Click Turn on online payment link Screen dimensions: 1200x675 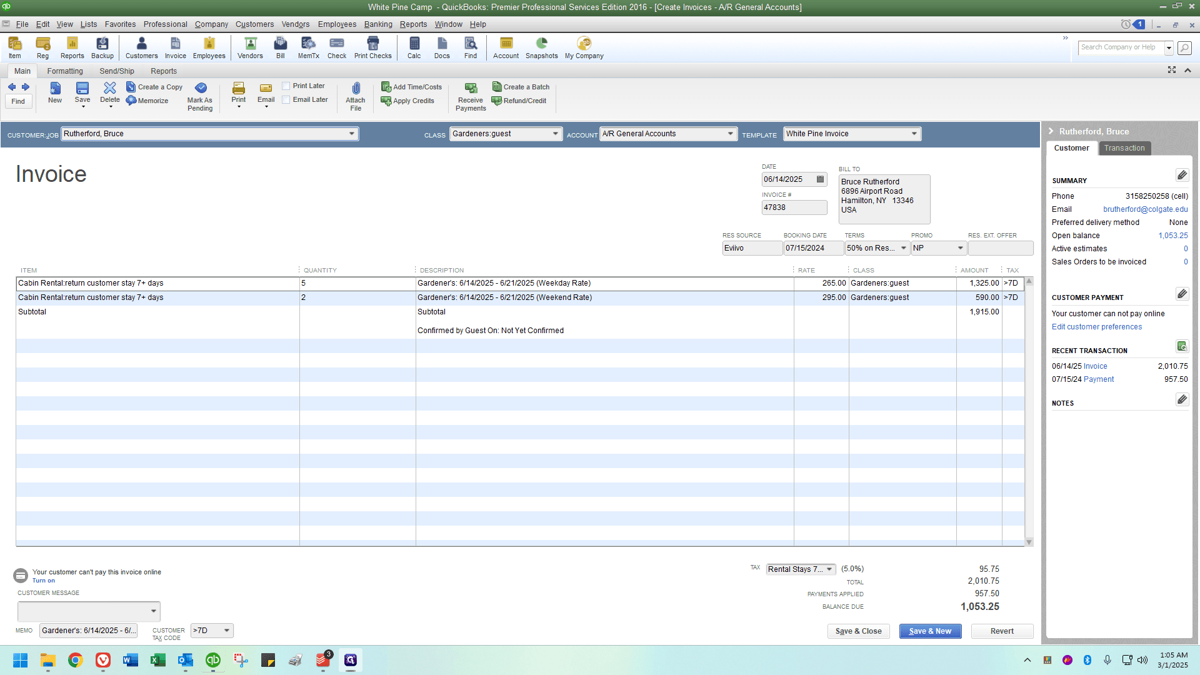click(44, 581)
